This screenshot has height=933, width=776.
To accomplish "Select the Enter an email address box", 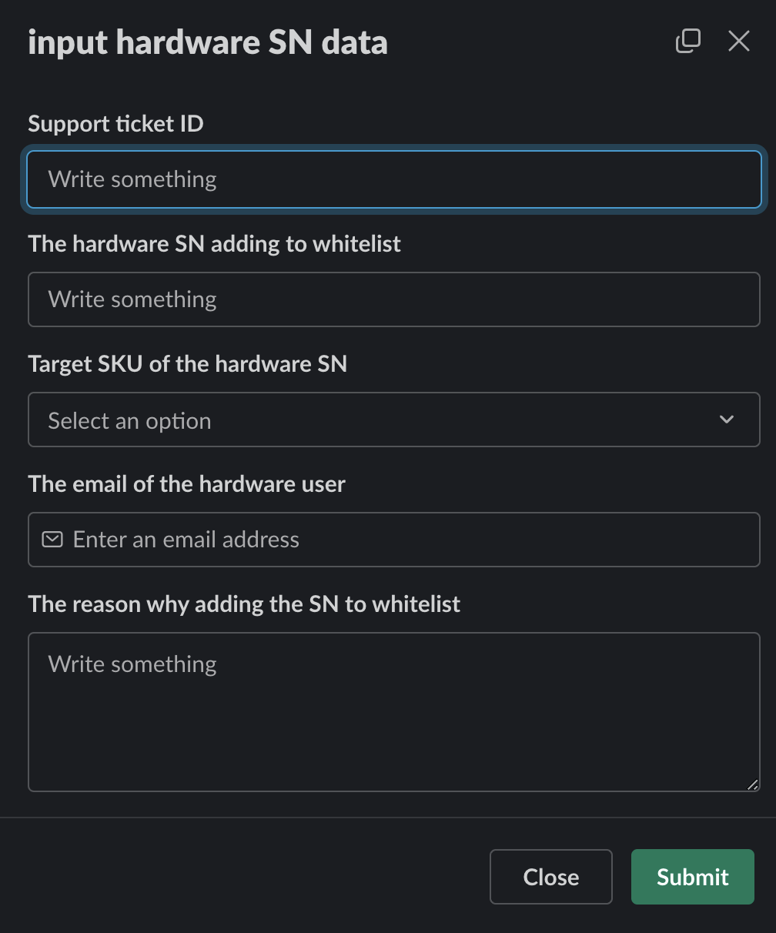I will click(x=394, y=540).
